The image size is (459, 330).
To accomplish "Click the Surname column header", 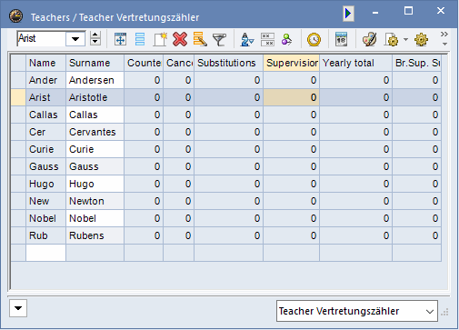I will [95, 63].
